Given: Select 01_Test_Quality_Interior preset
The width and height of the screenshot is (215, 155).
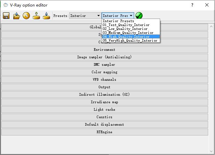Looking at the screenshot, I should pyautogui.click(x=126, y=25).
